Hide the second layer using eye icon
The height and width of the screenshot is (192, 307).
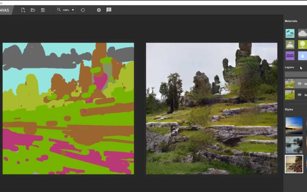pos(300,95)
